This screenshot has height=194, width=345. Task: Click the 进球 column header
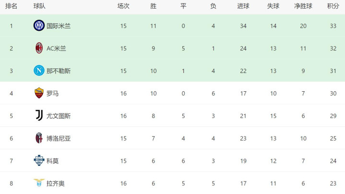pos(243,6)
